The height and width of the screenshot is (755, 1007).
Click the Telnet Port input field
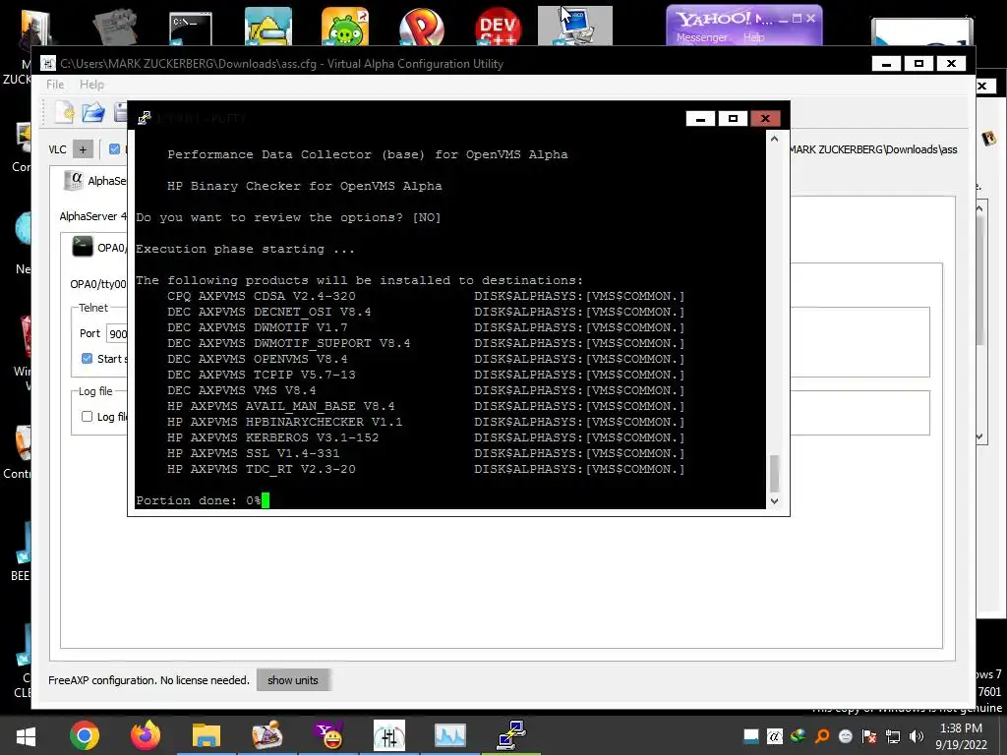117,333
